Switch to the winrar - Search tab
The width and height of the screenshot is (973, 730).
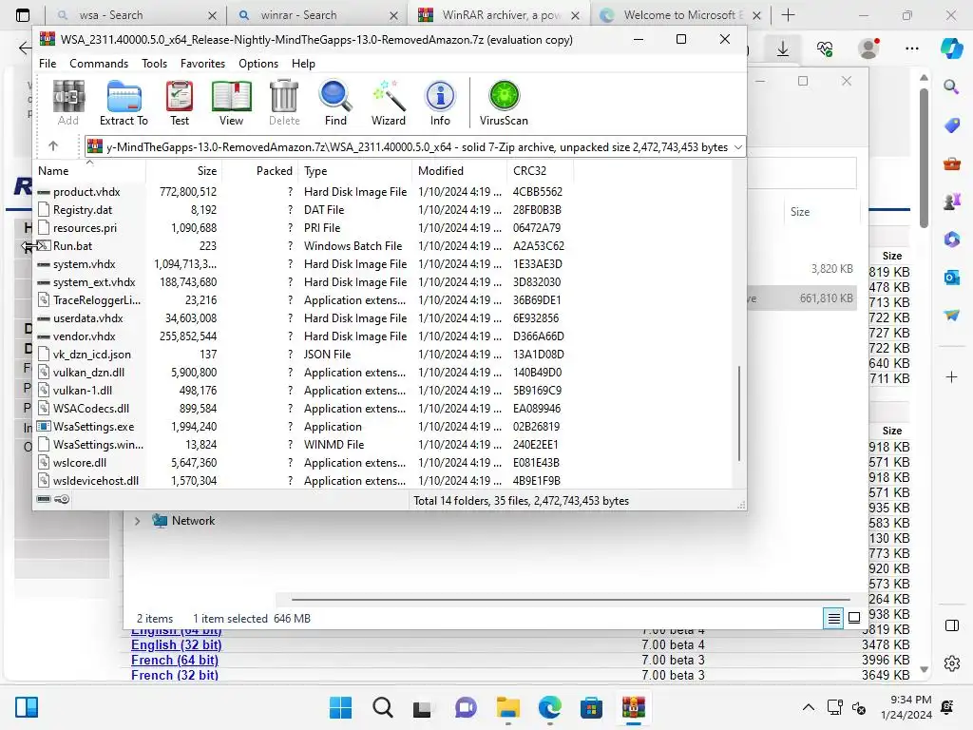click(316, 15)
